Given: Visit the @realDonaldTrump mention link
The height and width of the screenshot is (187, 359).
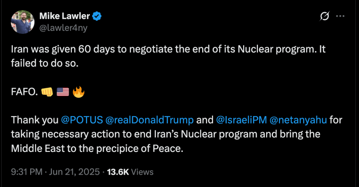Looking at the screenshot, I should (x=149, y=120).
